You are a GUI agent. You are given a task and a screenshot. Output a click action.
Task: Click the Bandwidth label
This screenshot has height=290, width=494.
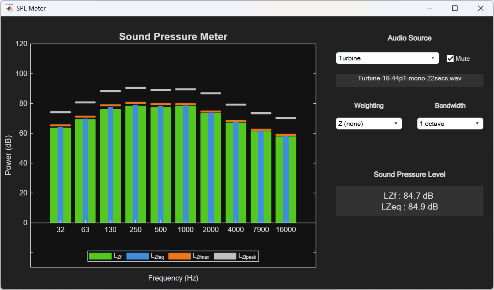tap(450, 106)
